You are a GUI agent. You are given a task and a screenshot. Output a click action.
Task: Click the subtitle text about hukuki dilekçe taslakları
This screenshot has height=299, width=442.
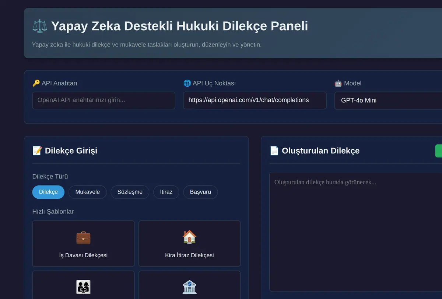click(x=147, y=45)
